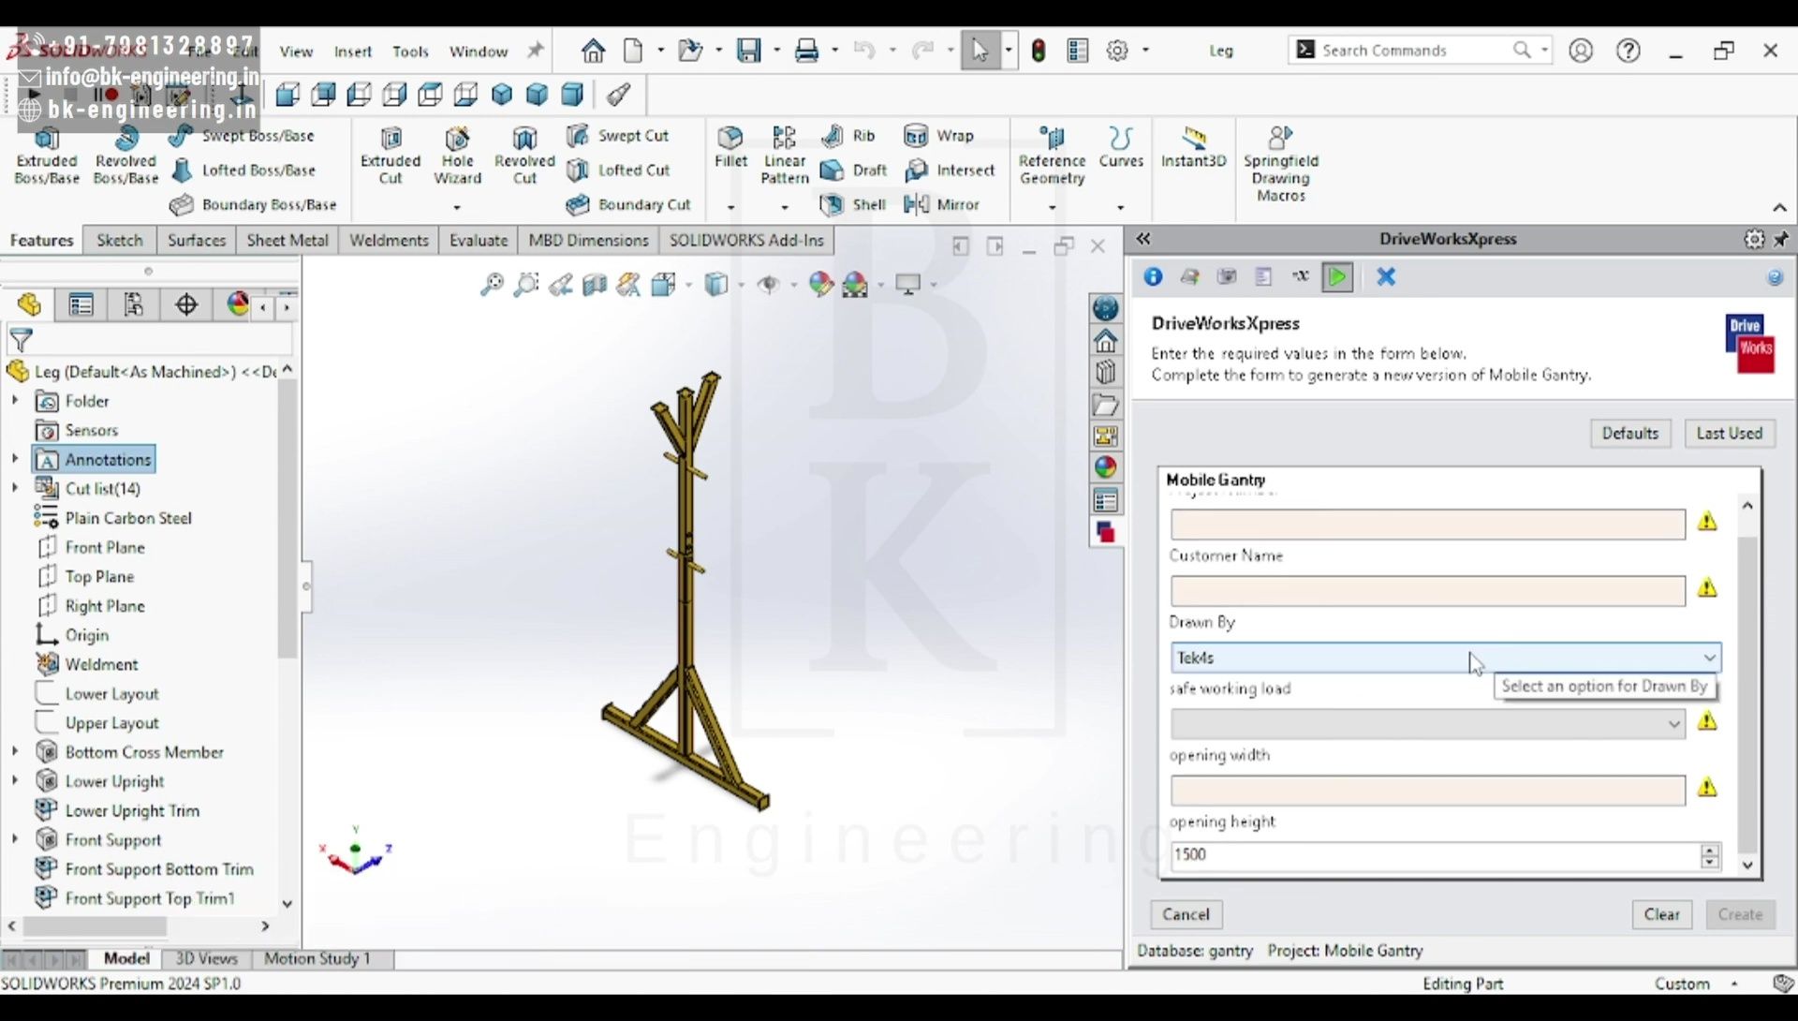Open the PropertyManager tab icon
Image resolution: width=1798 pixels, height=1021 pixels.
[x=81, y=304]
